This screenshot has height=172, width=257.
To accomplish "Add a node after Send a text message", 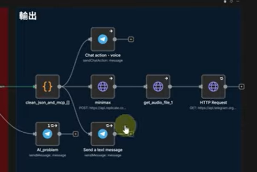I will 131,134.
